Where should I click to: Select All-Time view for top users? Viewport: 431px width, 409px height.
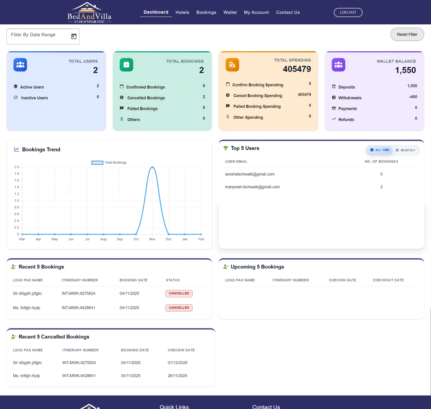(x=380, y=150)
